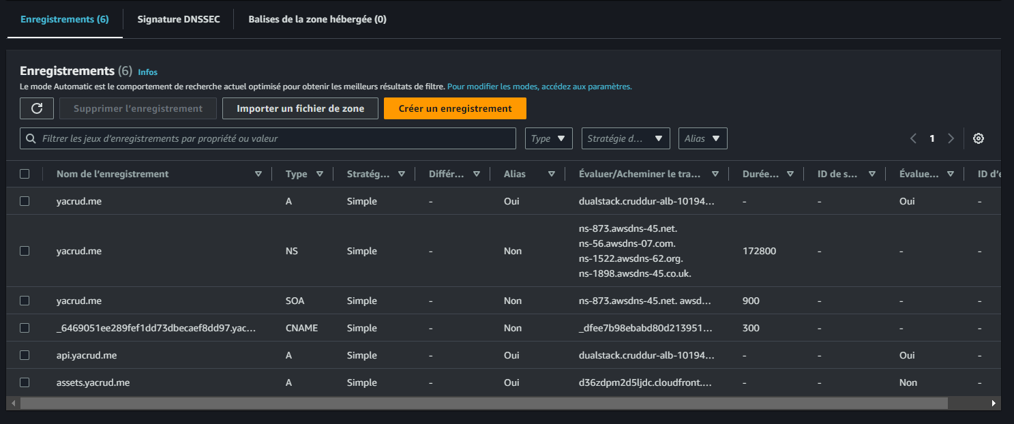Go to next page arrow
Viewport: 1014px width, 424px height.
pos(951,138)
